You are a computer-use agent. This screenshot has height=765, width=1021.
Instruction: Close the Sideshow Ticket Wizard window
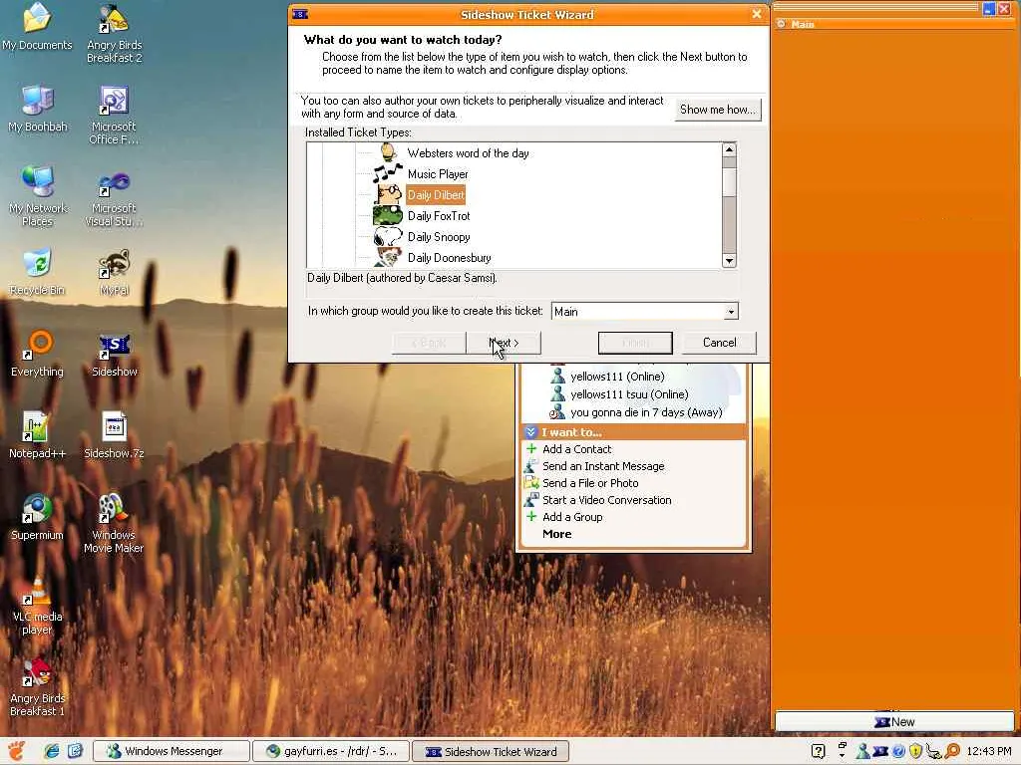757,14
